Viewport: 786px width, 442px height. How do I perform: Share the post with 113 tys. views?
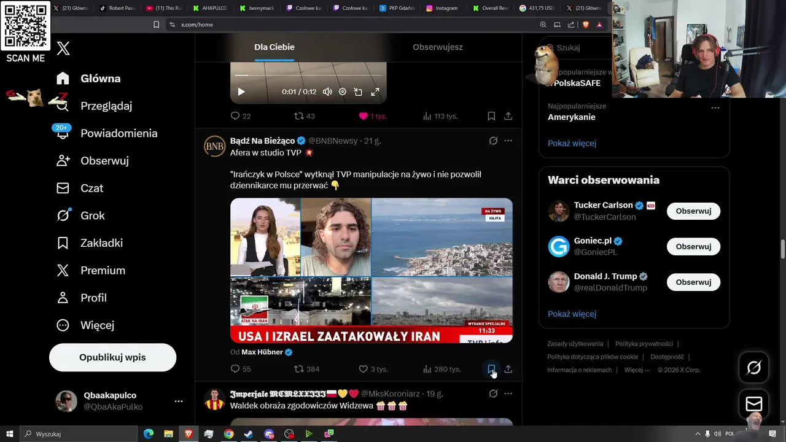click(508, 116)
